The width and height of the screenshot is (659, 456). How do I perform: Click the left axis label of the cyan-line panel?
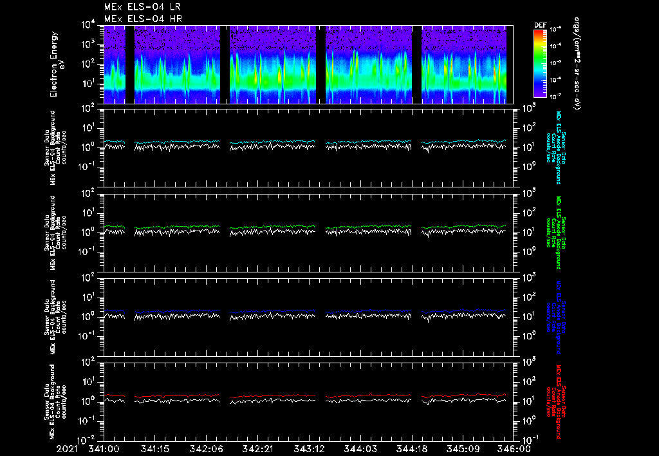[x=55, y=148]
